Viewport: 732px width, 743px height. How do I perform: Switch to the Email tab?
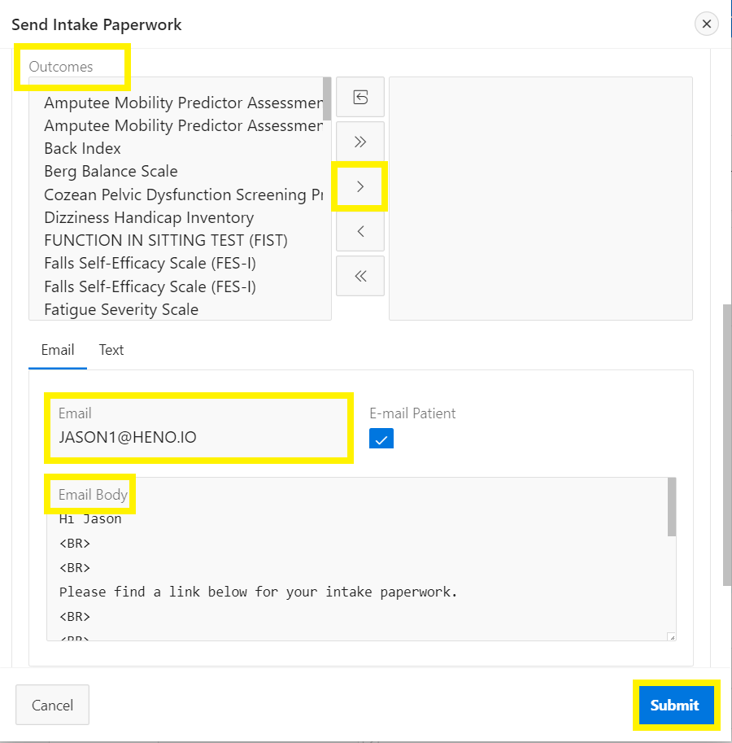point(57,350)
